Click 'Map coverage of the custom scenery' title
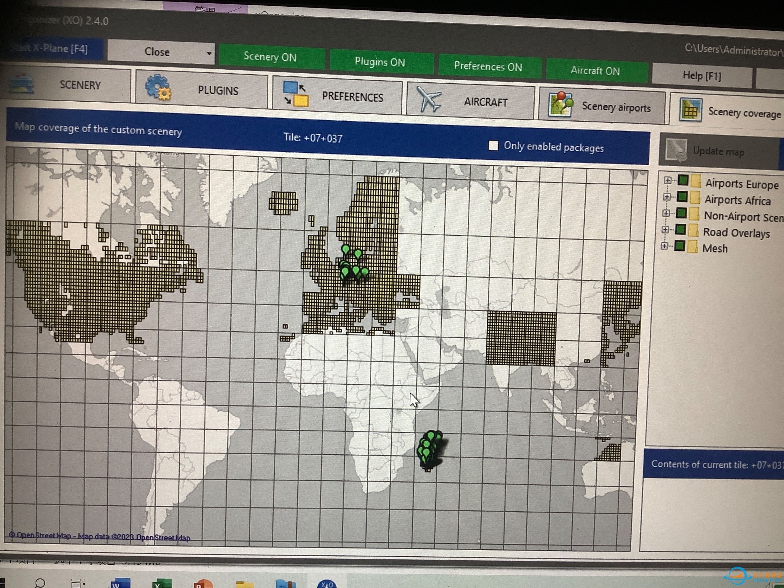Image resolution: width=784 pixels, height=588 pixels. [98, 129]
